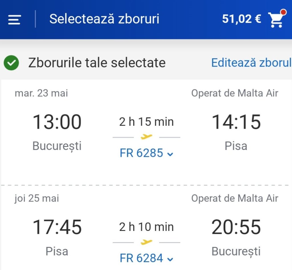Tap the yellow plane icon for outbound flight
The width and height of the screenshot is (292, 270).
tap(147, 137)
